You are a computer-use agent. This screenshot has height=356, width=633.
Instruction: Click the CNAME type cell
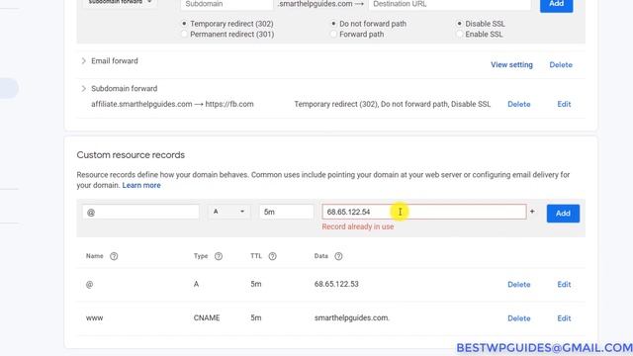[207, 318]
